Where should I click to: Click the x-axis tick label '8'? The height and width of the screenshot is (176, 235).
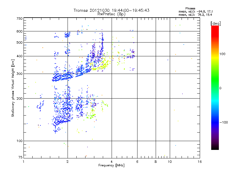[x=156, y=162]
